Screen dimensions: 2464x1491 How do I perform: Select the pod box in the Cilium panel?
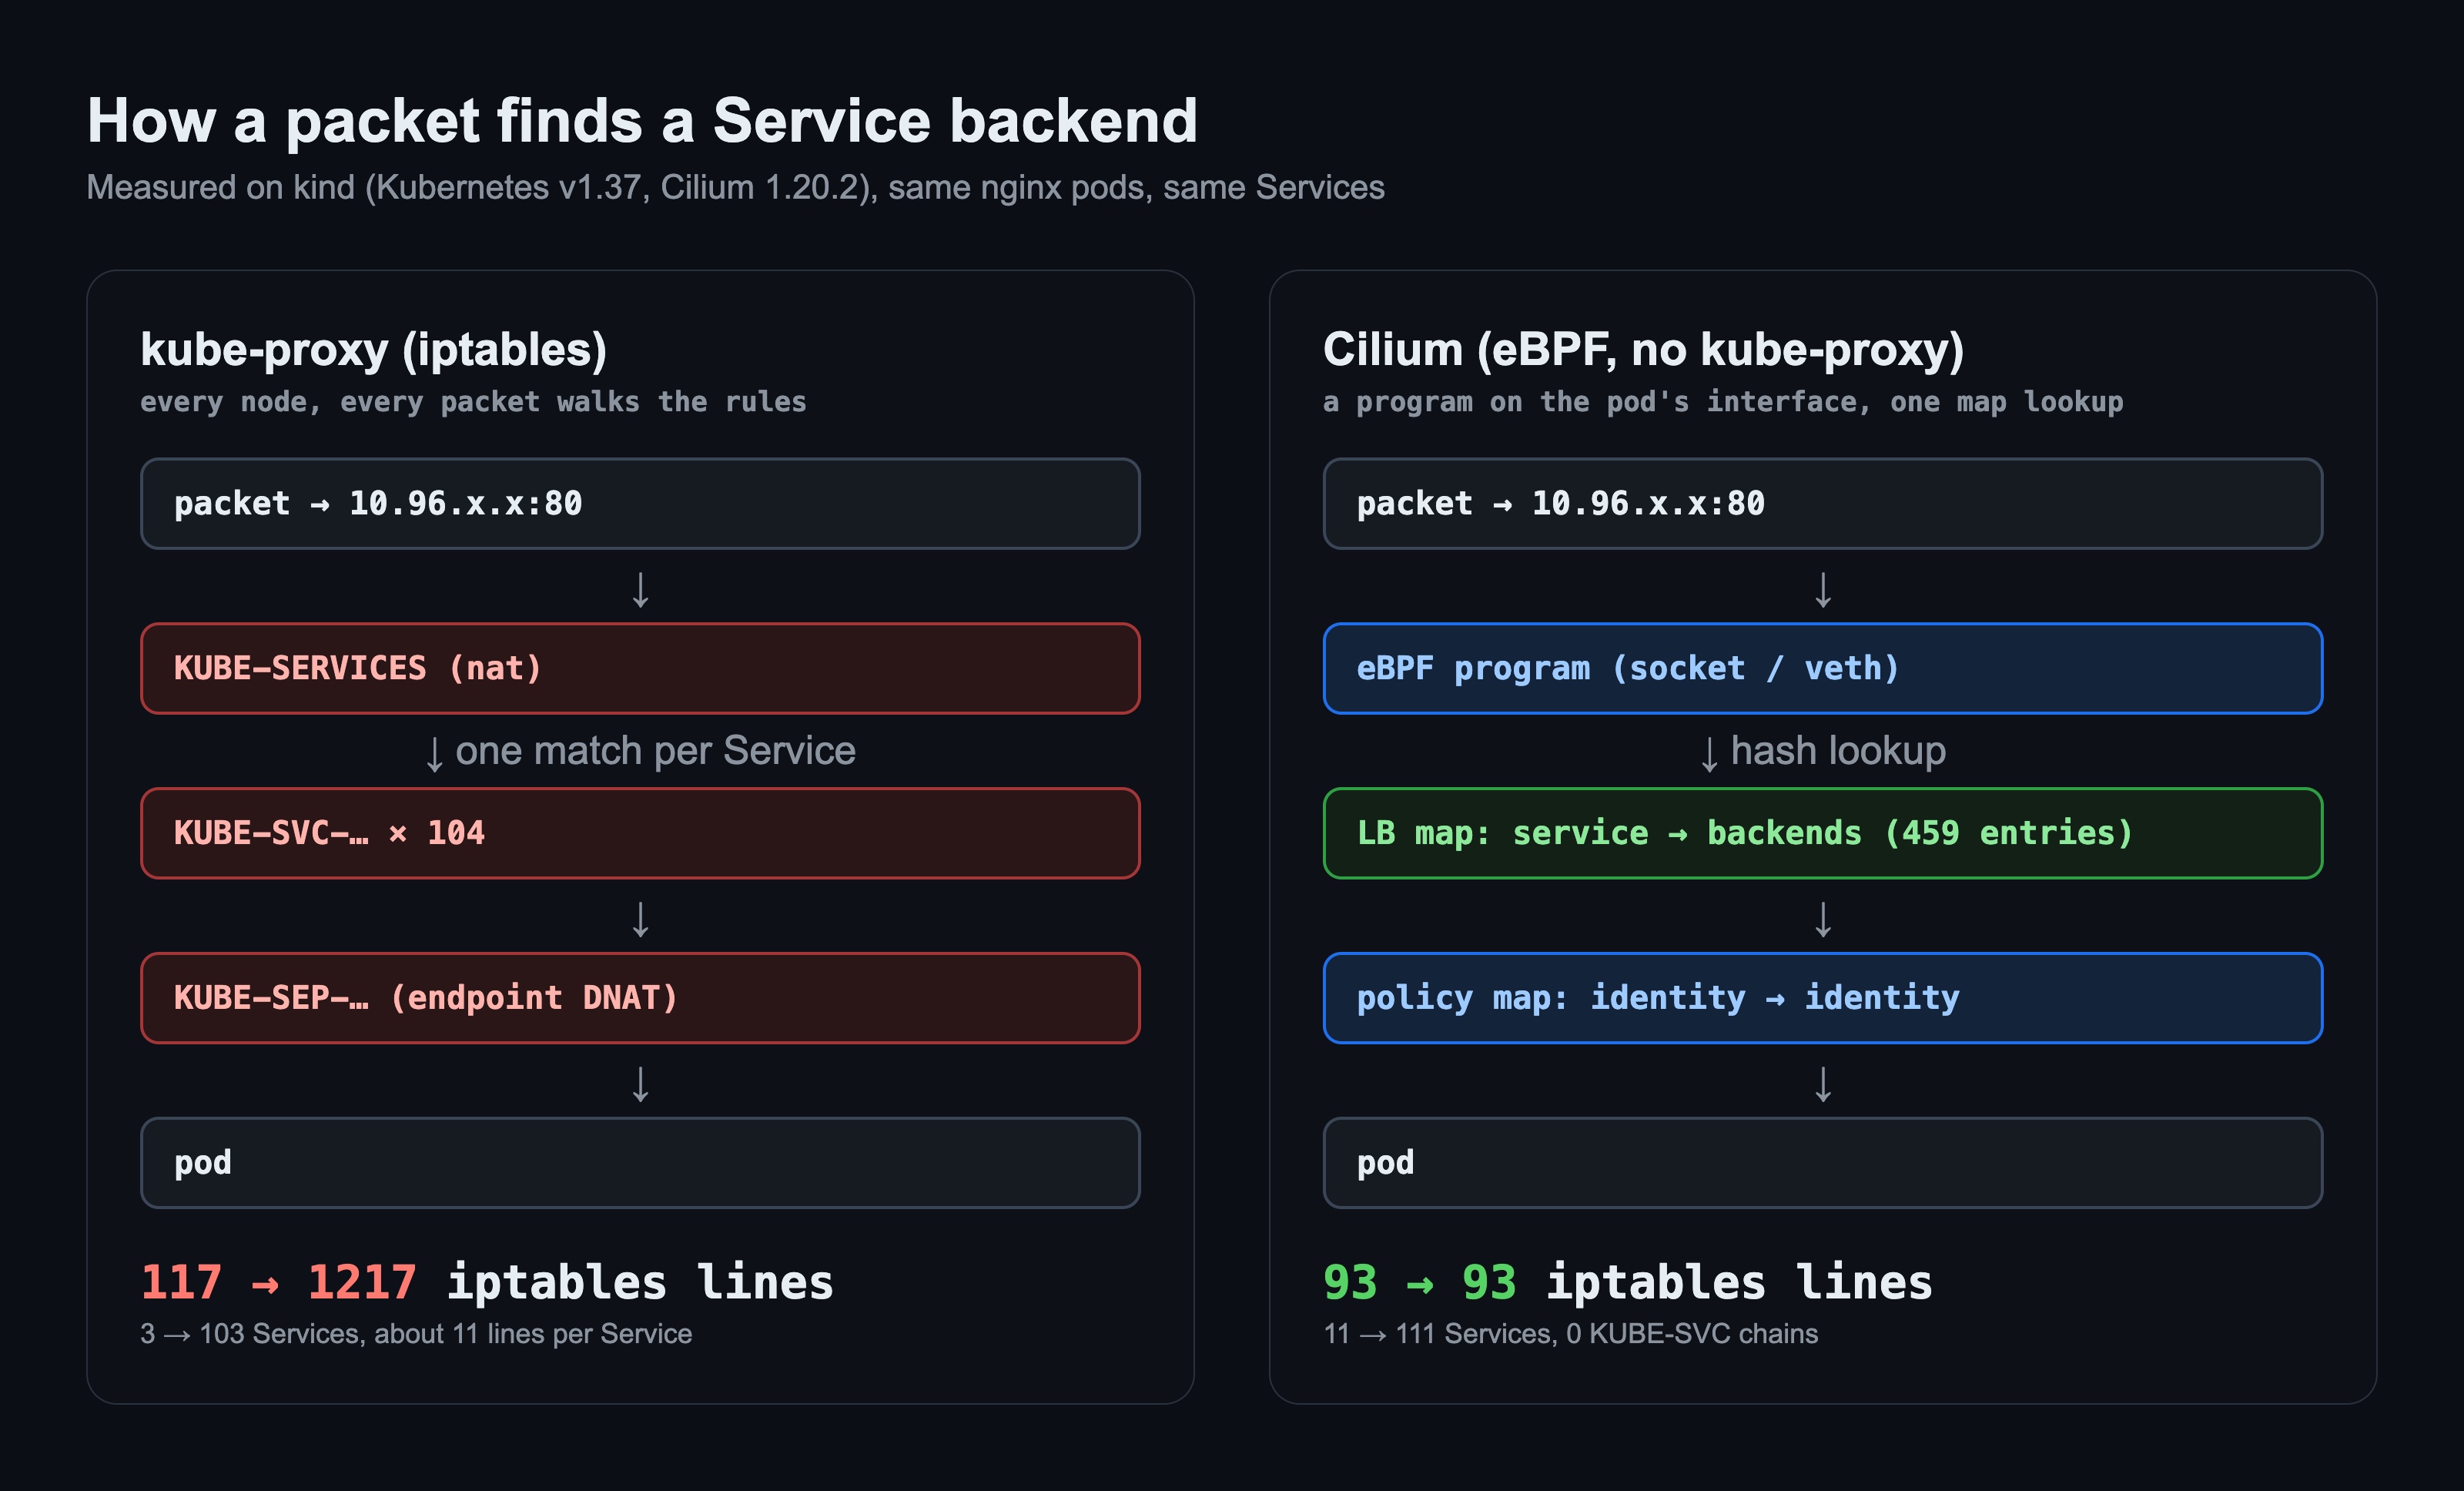pyautogui.click(x=1823, y=1163)
